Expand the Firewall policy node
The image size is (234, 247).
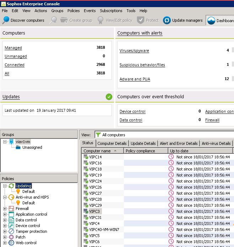click(x=5, y=209)
